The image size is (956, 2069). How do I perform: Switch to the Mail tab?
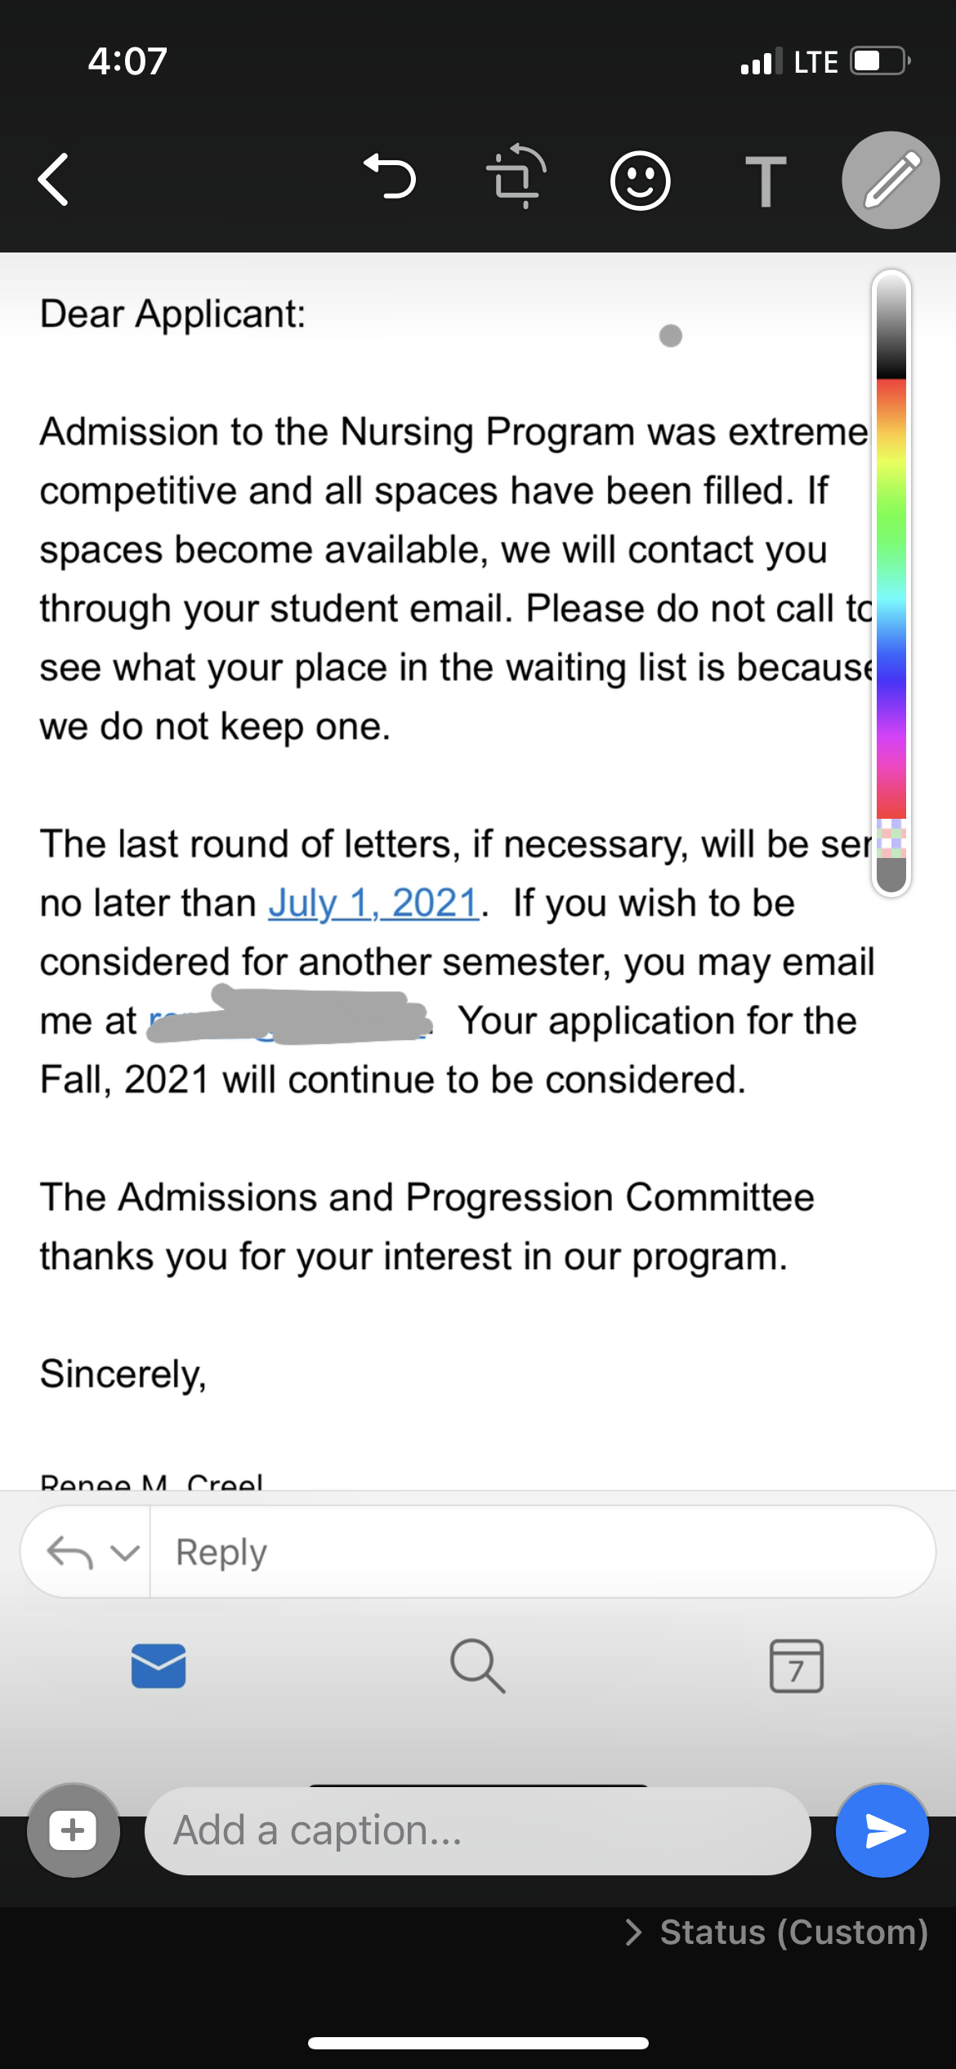159,1665
